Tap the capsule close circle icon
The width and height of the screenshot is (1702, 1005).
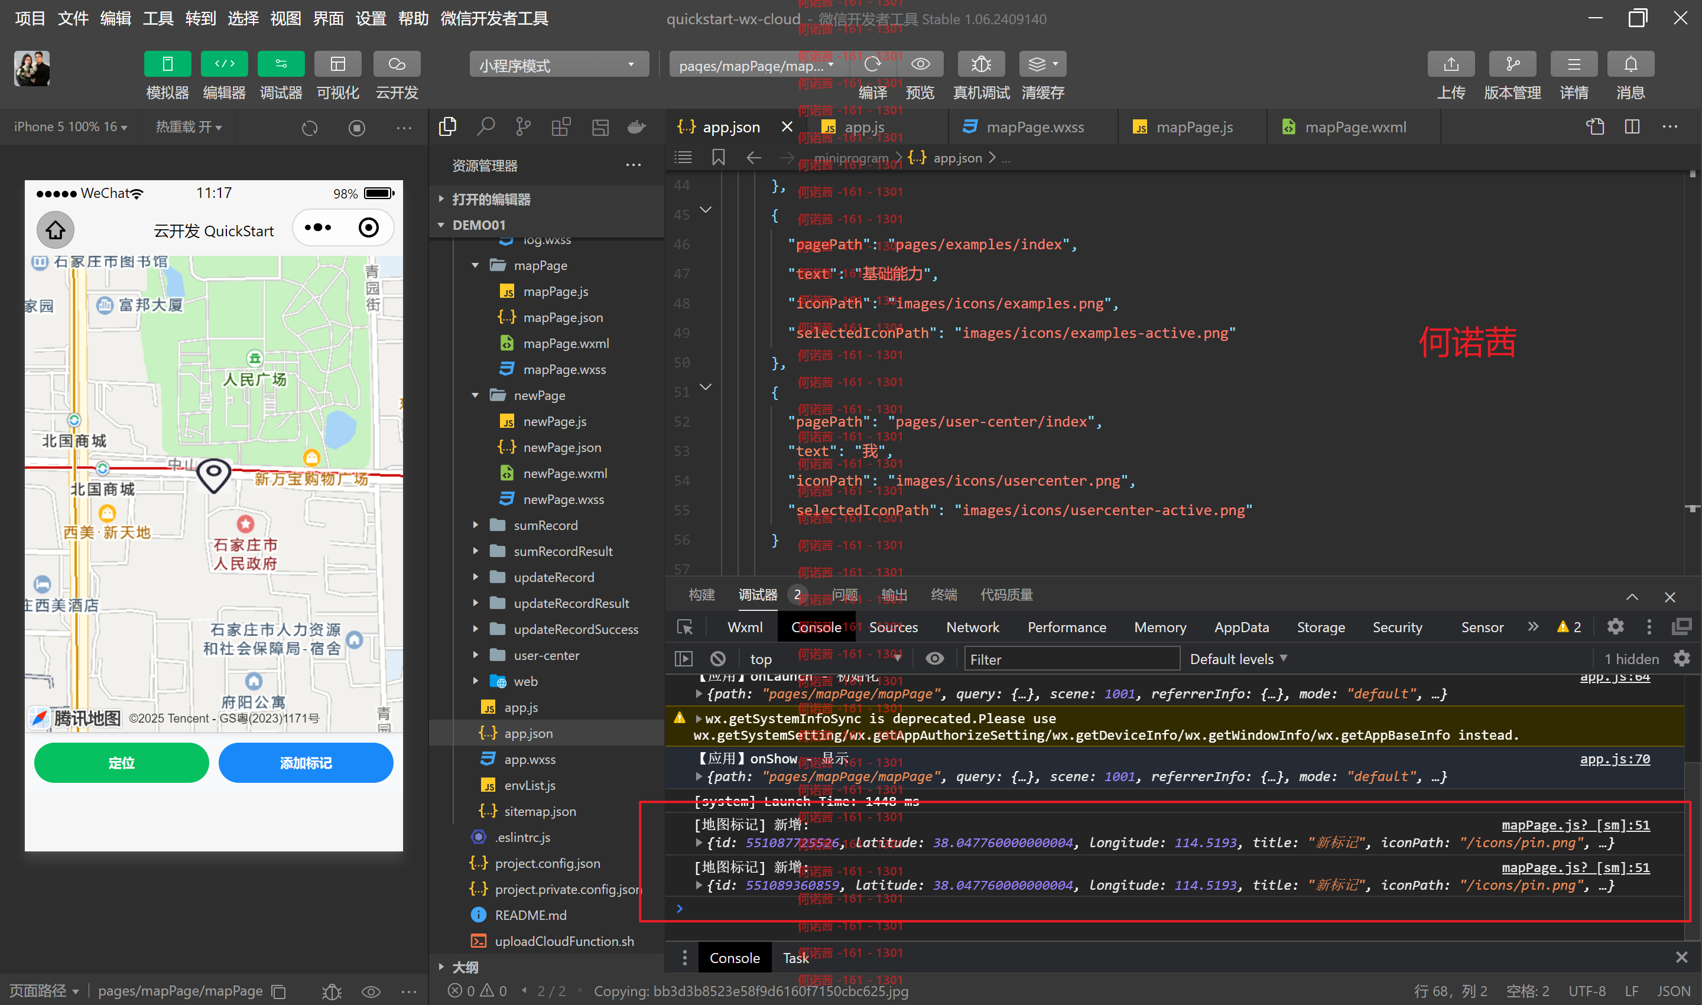(368, 227)
